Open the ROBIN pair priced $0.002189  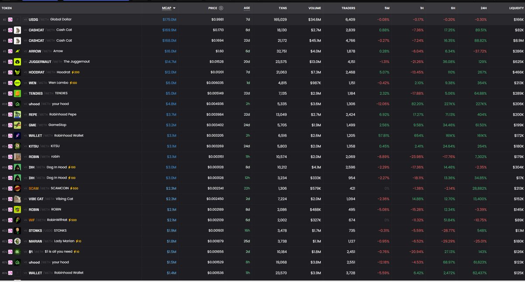point(45,209)
